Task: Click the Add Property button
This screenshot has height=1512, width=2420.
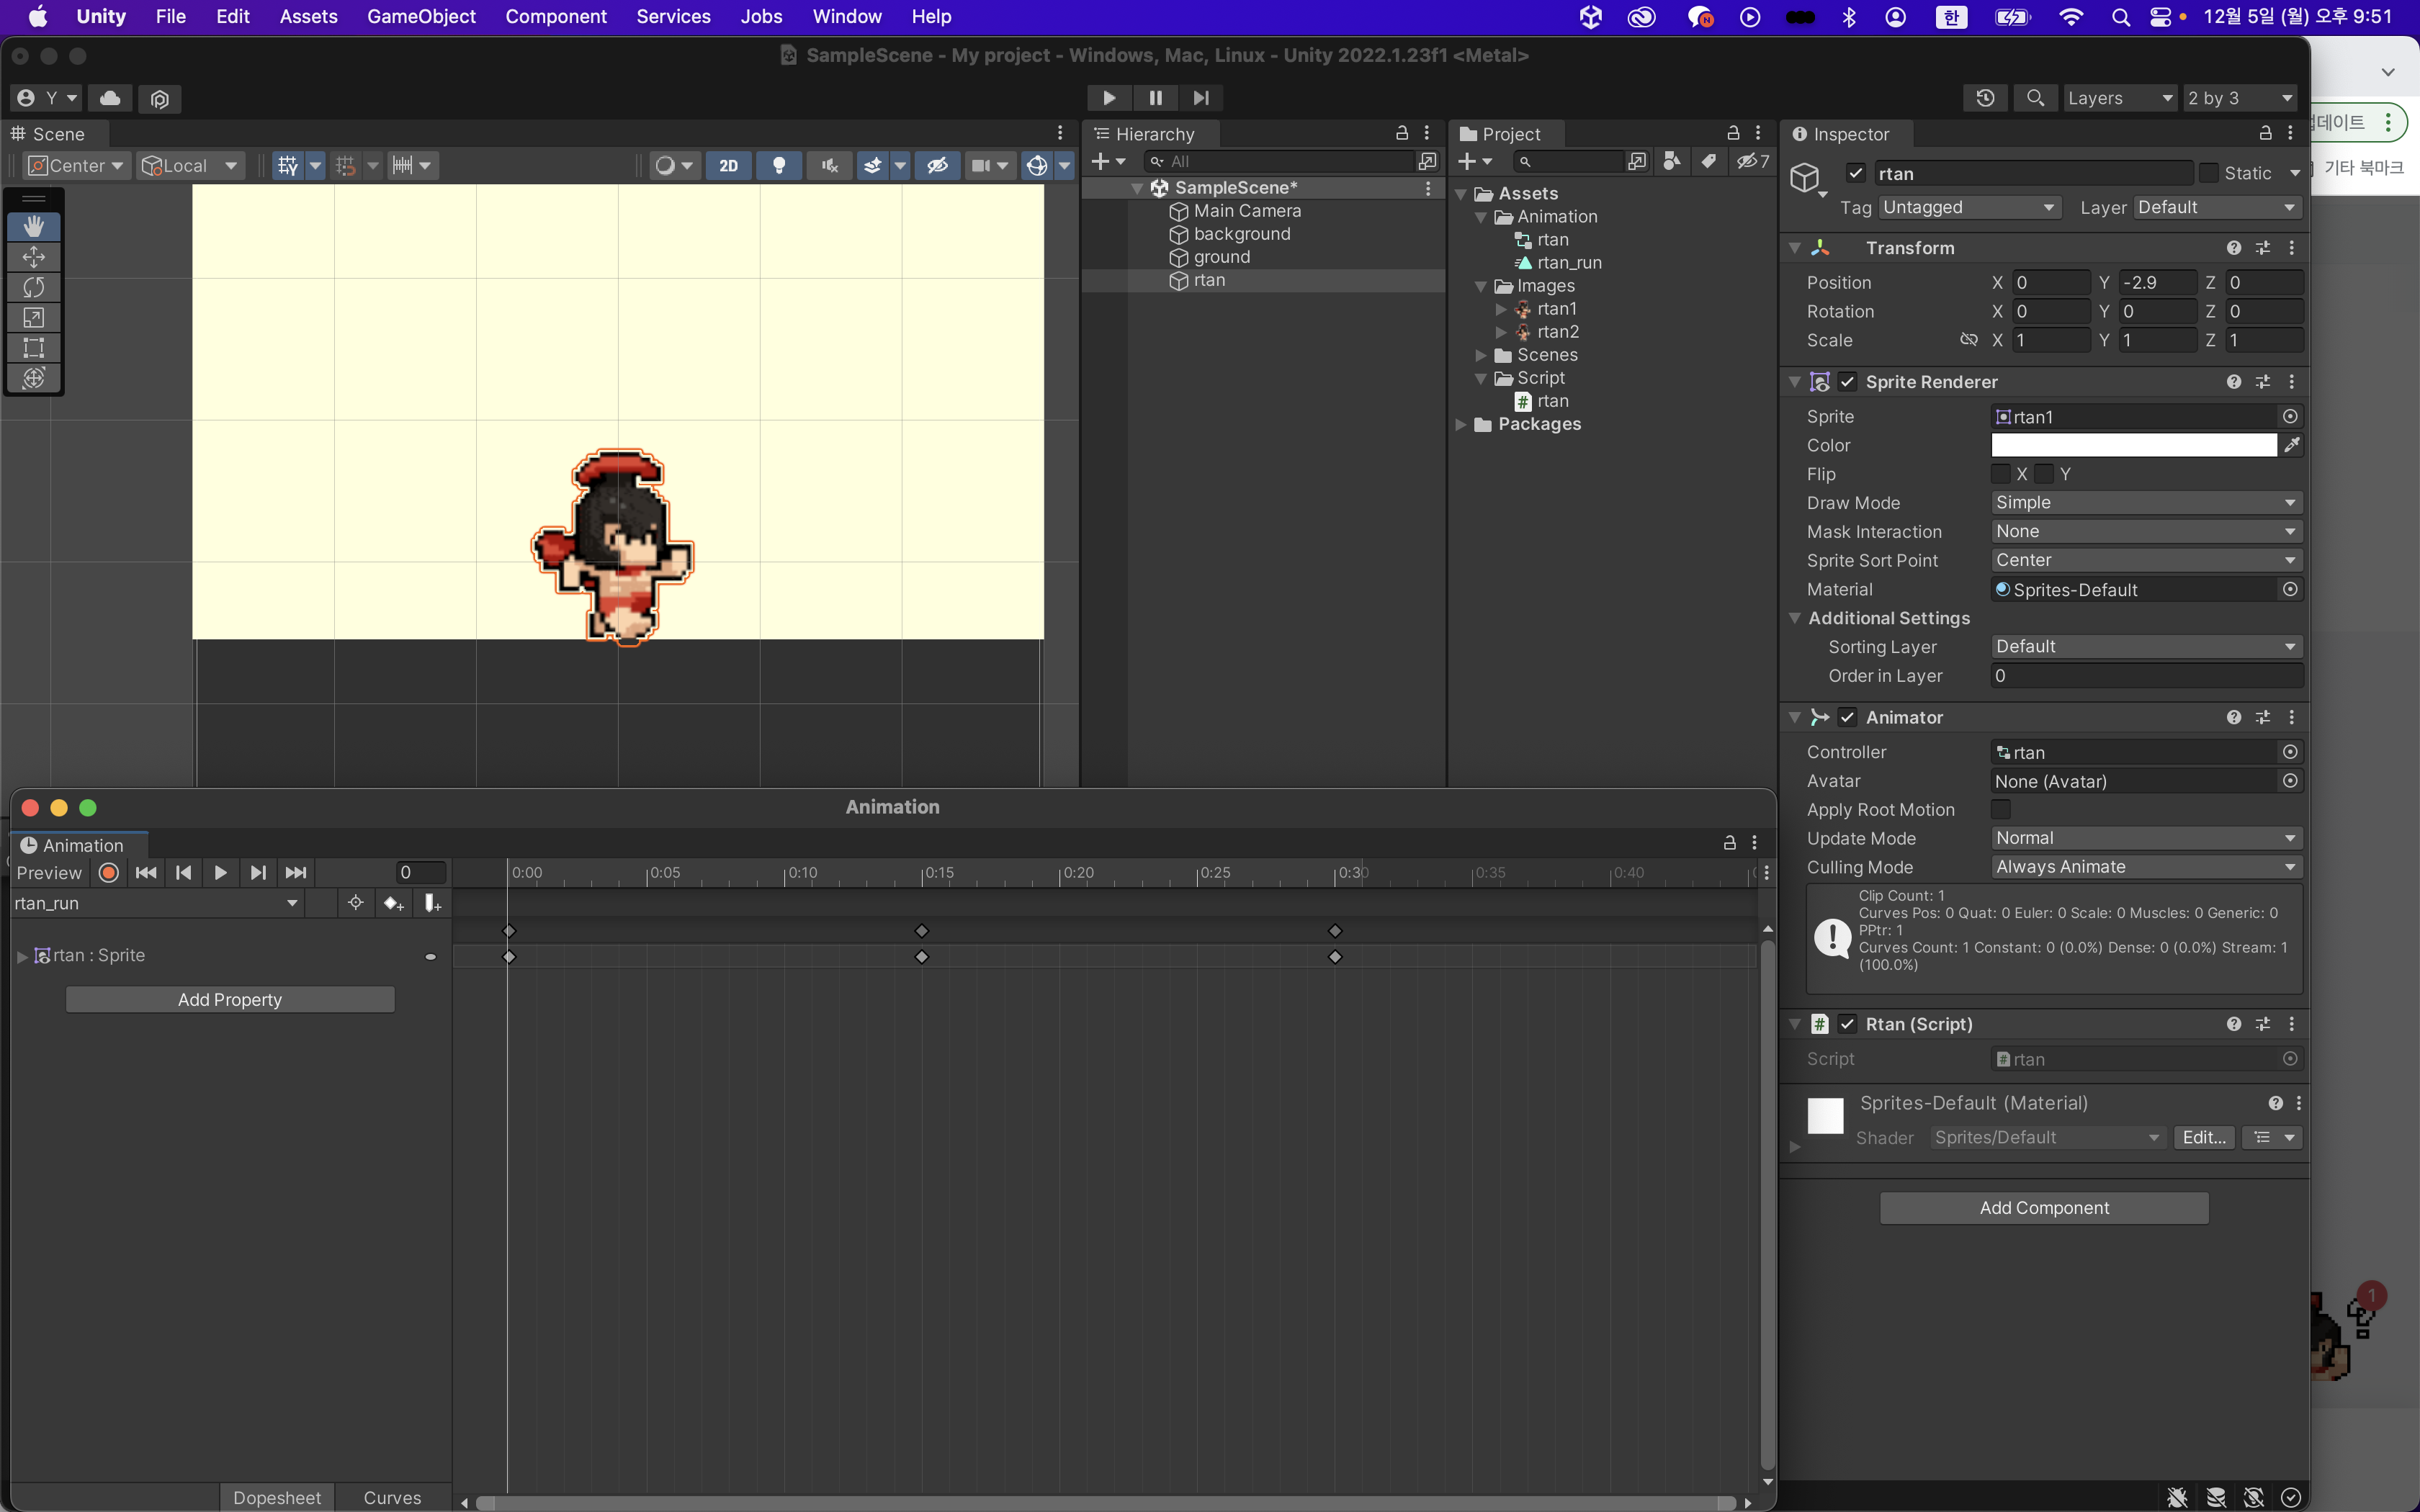Action: click(230, 1000)
